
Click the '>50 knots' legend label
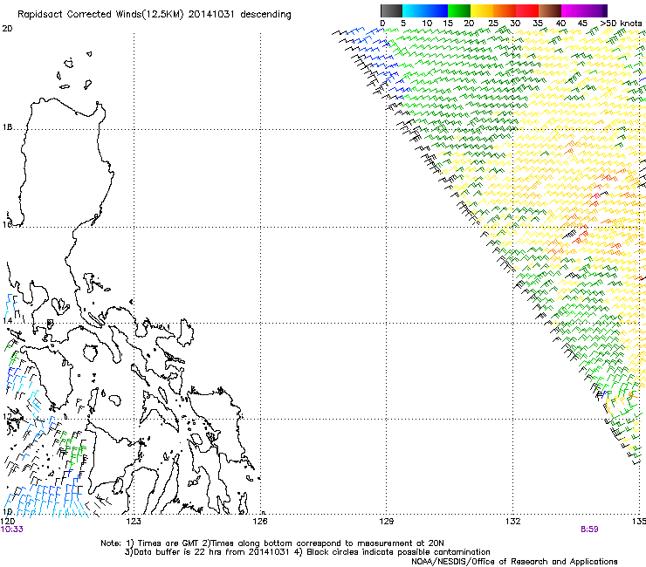tap(621, 24)
